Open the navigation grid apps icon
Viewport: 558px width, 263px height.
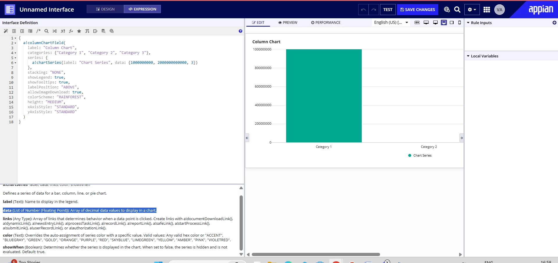[487, 10]
